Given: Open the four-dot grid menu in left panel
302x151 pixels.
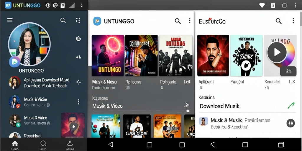Looking at the screenshot, I should coord(78,20).
